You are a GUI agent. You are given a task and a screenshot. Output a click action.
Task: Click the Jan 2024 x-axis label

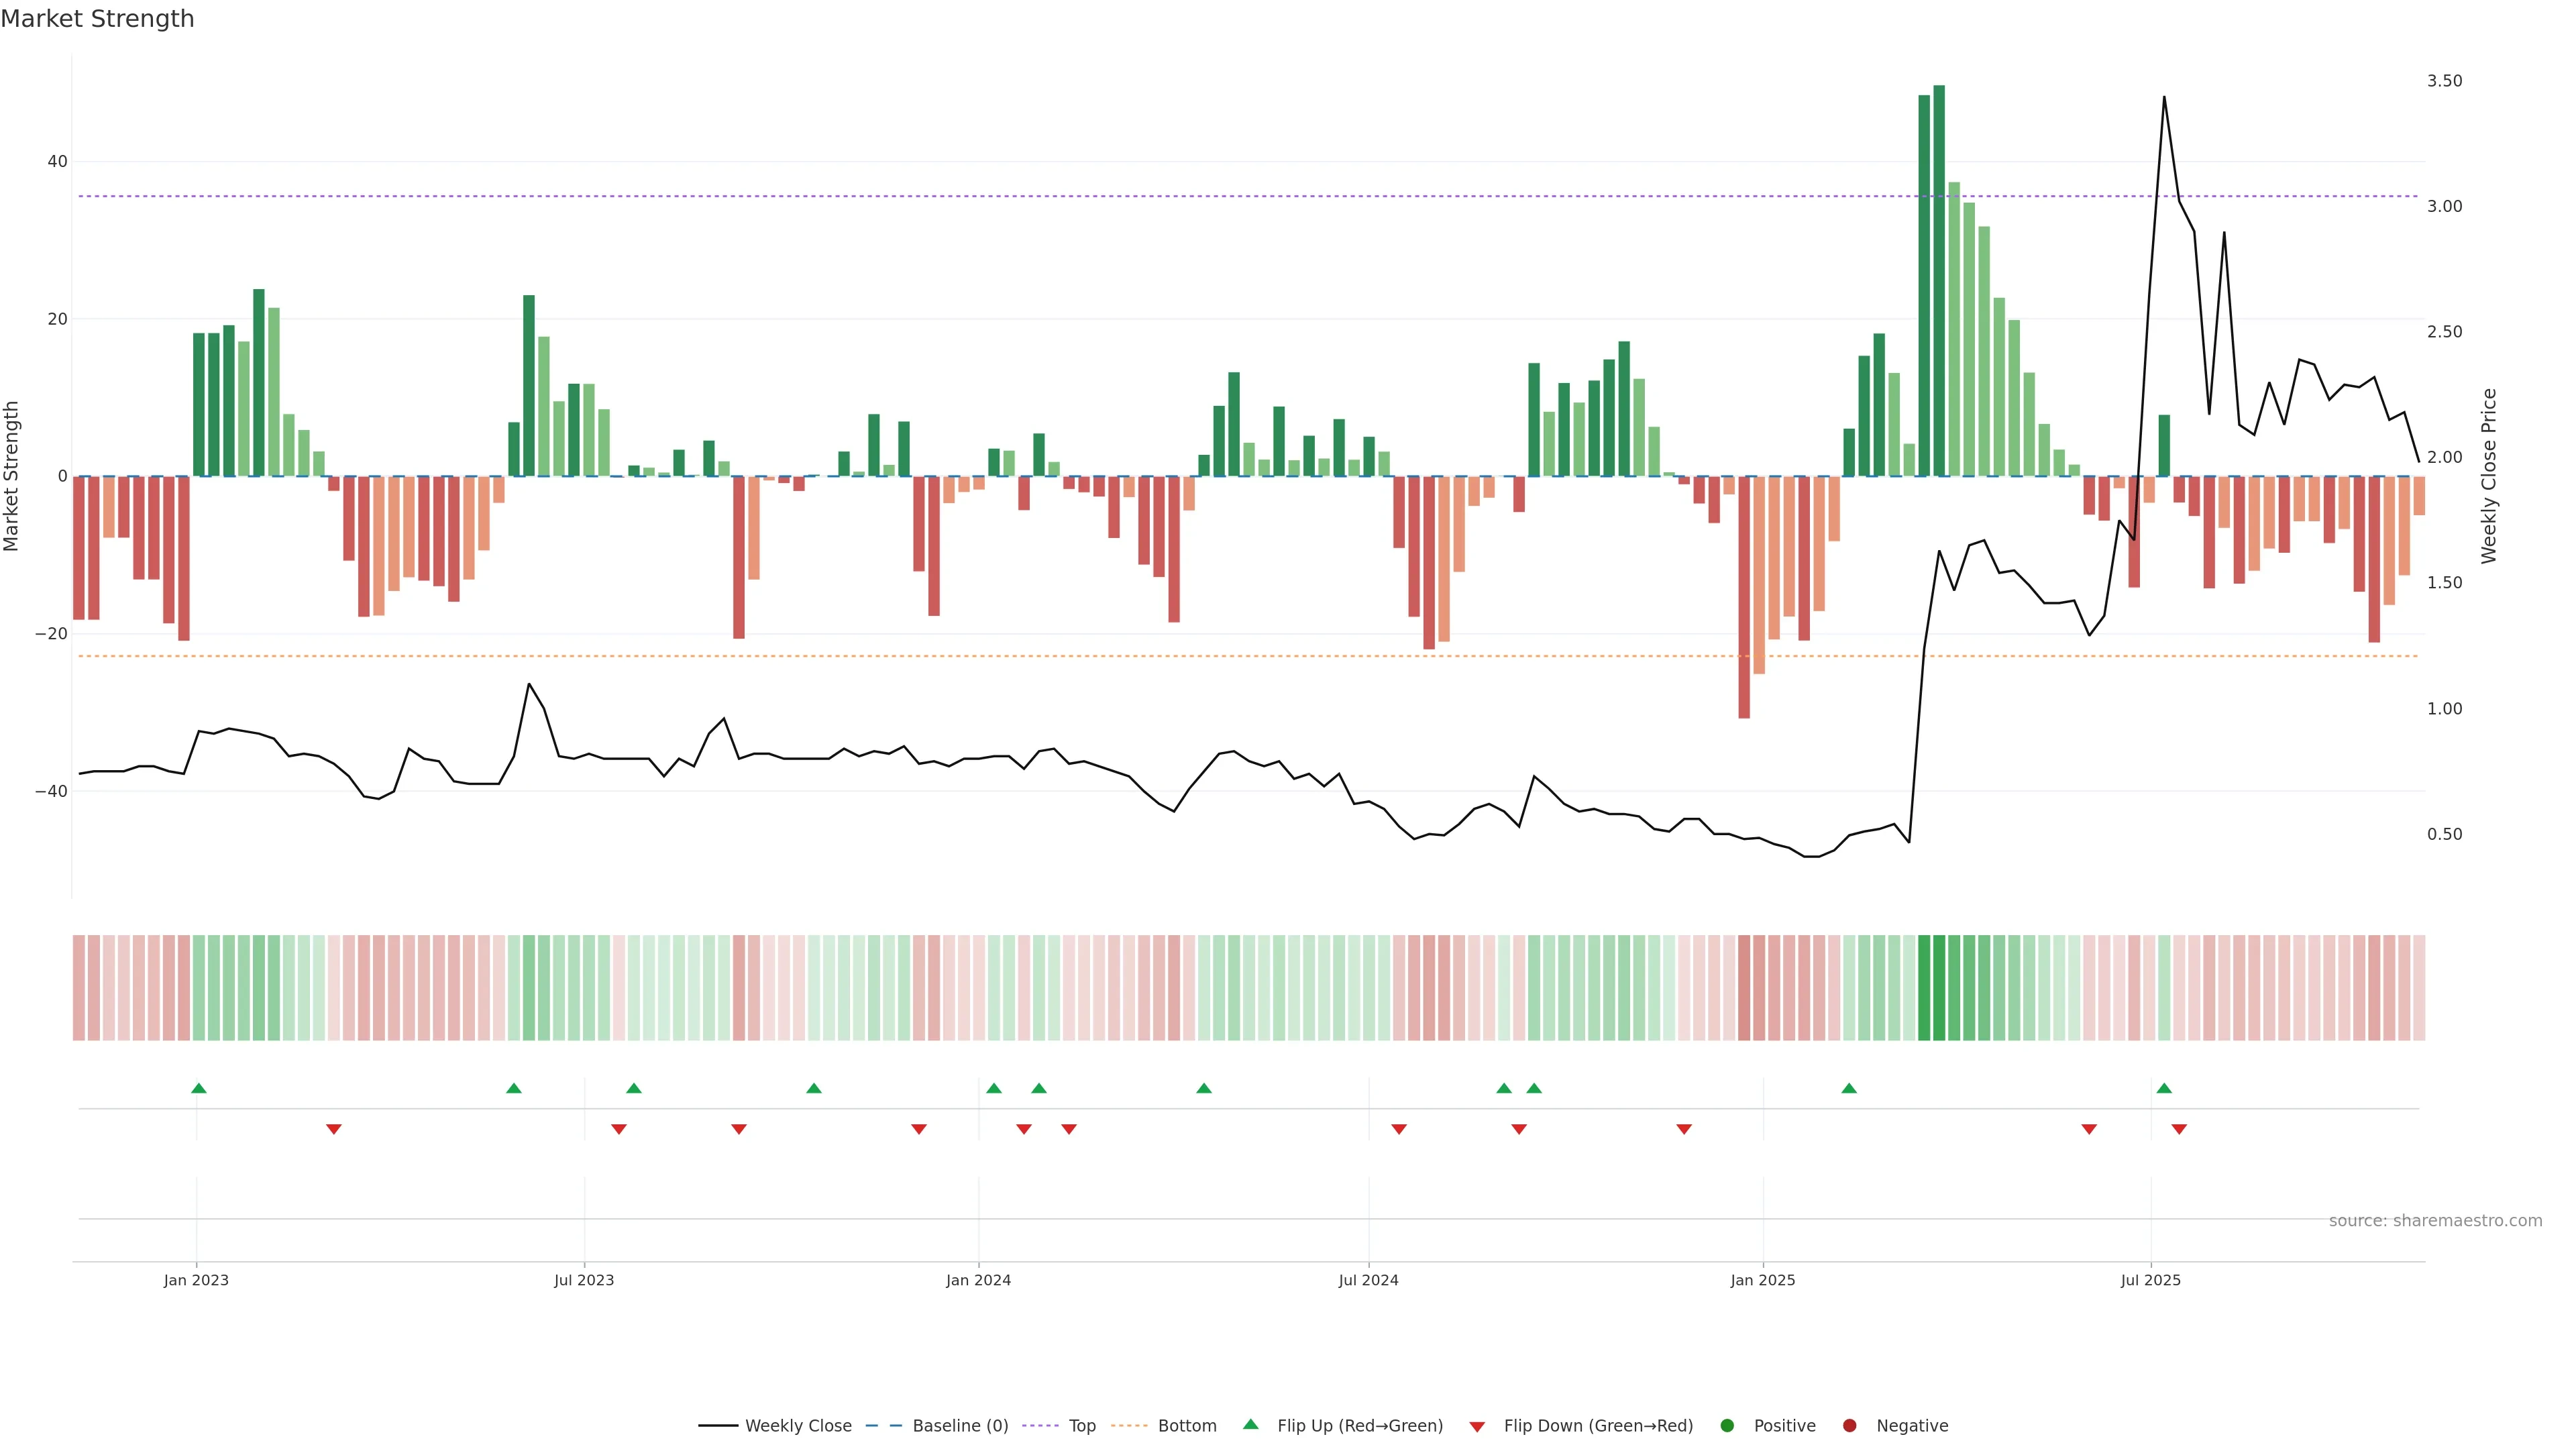(x=978, y=1280)
